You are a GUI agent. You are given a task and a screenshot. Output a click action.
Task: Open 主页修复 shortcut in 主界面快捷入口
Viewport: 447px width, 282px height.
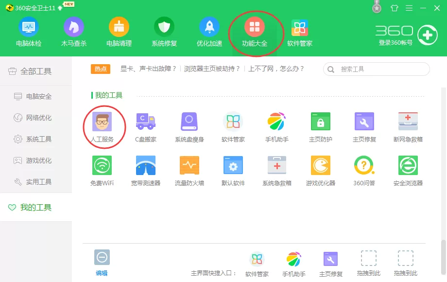coord(331,264)
